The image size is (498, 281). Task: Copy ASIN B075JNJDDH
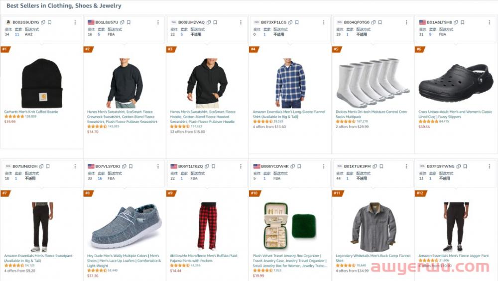tap(42, 166)
